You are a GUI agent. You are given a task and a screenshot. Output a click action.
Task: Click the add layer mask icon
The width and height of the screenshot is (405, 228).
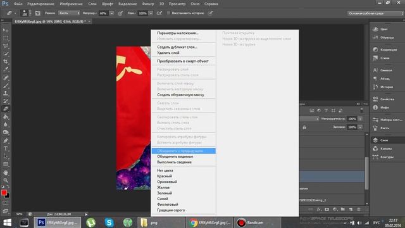pos(327,210)
